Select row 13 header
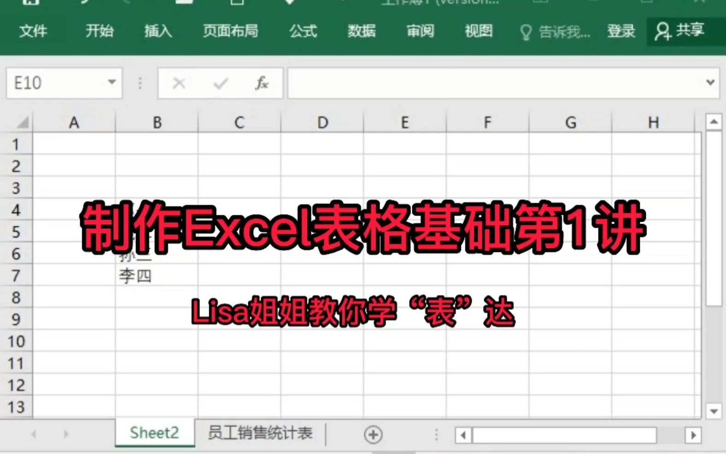This screenshot has width=726, height=454. point(16,407)
